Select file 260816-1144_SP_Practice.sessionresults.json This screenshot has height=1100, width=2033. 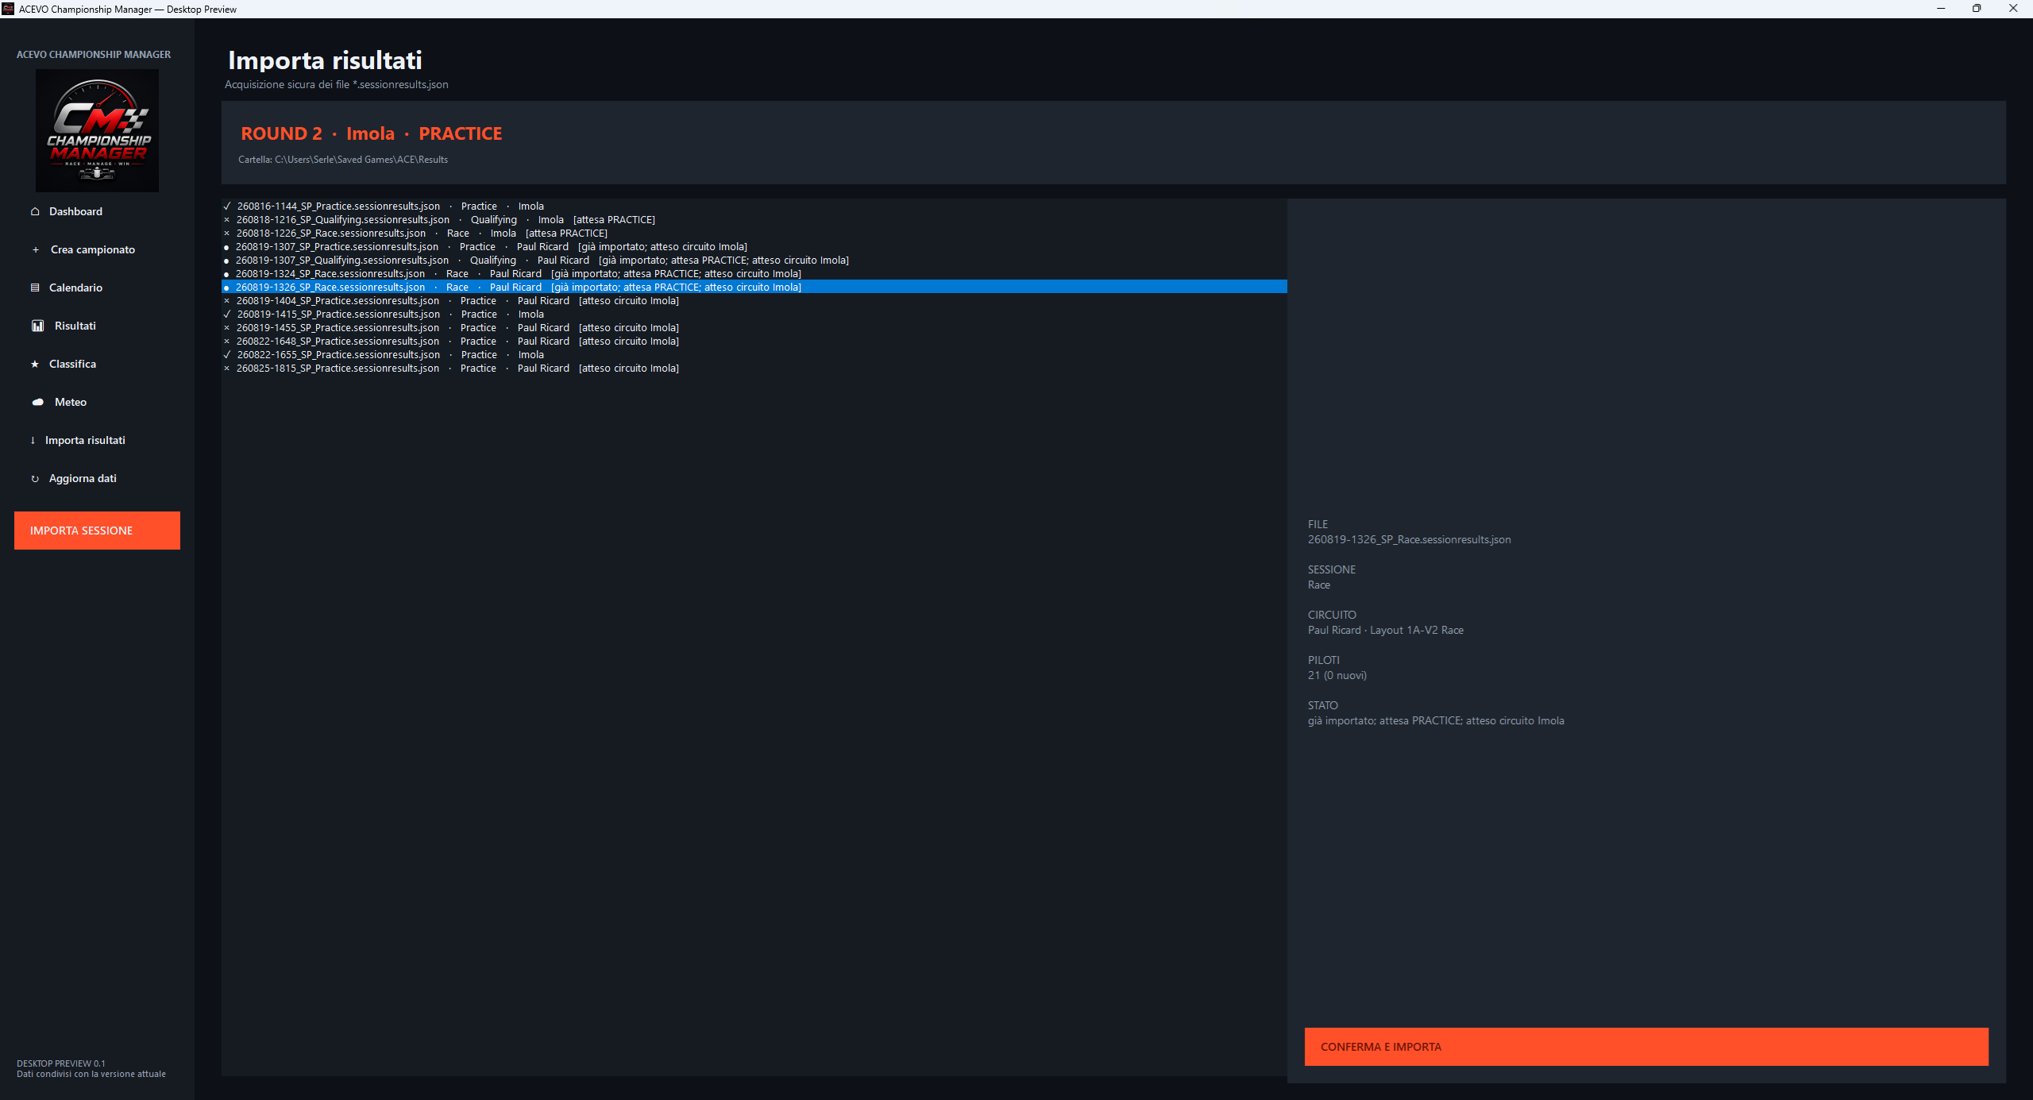[754, 206]
